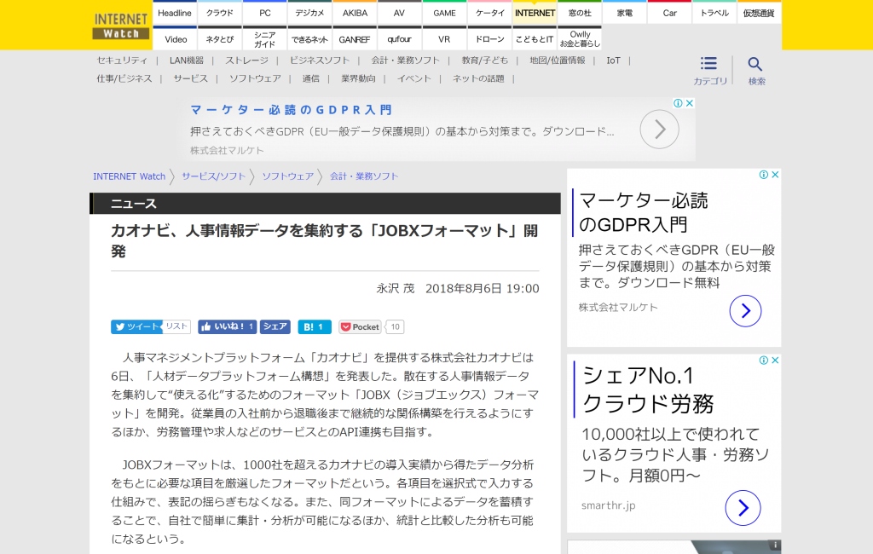Screen dimensions: 873x554
Task: Open the トラベル tab
Action: point(714,13)
